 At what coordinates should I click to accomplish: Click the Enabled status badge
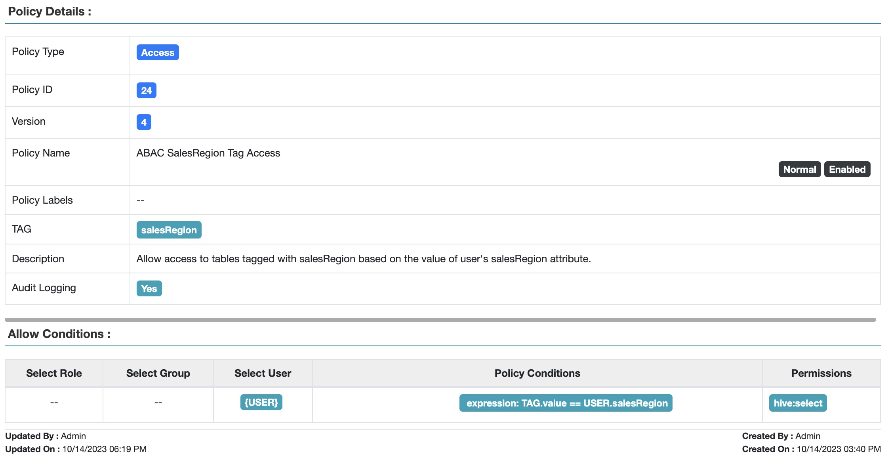coord(847,169)
